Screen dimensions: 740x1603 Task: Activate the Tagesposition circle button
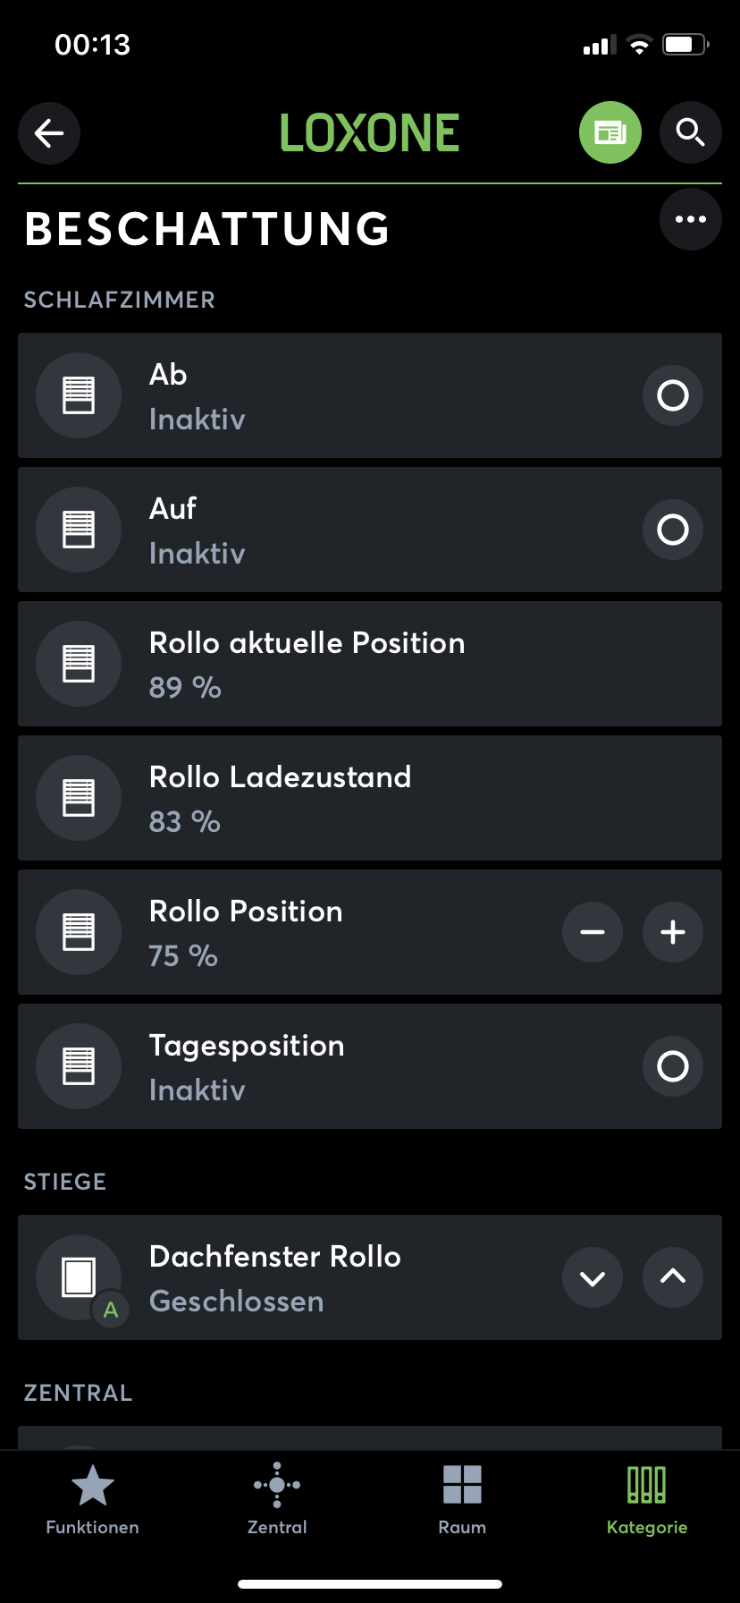(673, 1066)
